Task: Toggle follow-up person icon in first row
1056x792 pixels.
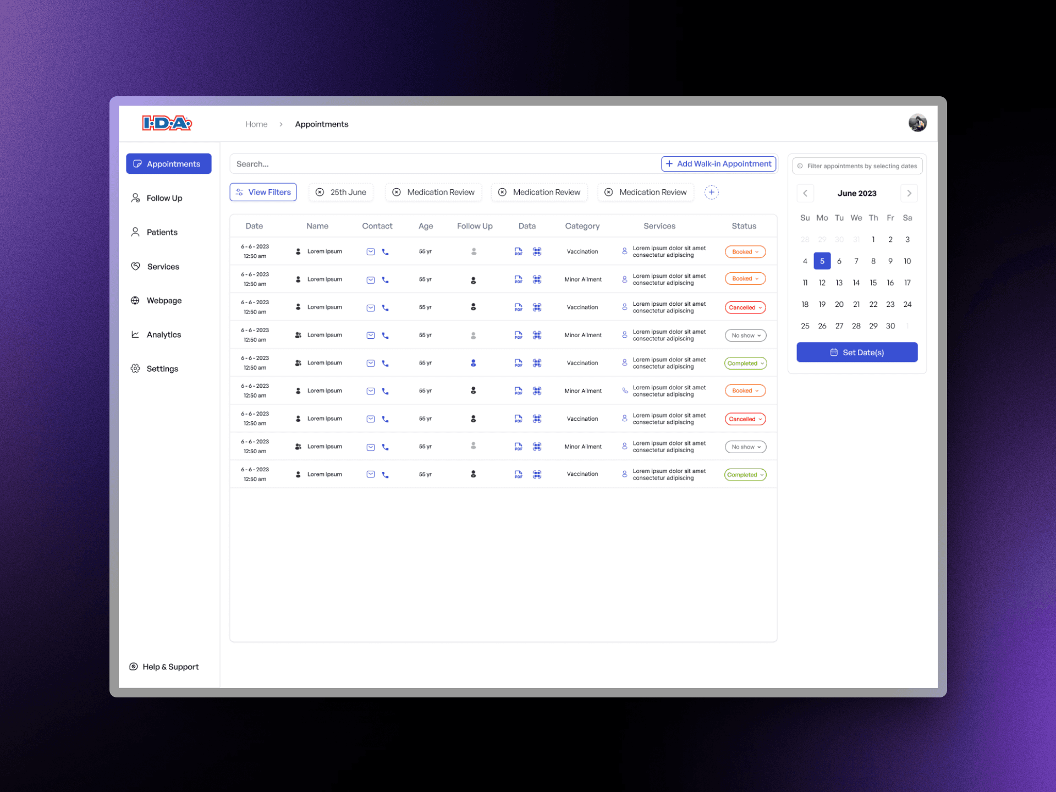Action: point(474,252)
